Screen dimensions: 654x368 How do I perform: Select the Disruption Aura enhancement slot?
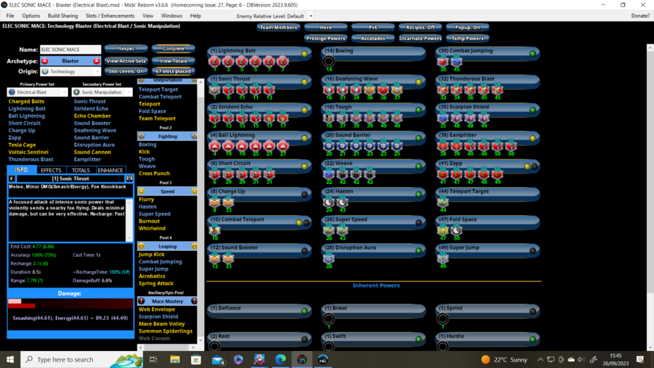pyautogui.click(x=329, y=258)
